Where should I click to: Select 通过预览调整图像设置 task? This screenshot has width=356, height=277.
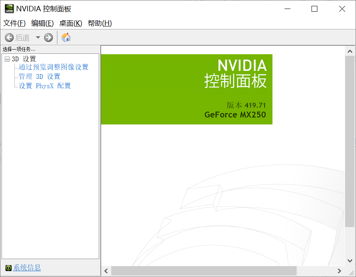pyautogui.click(x=53, y=67)
